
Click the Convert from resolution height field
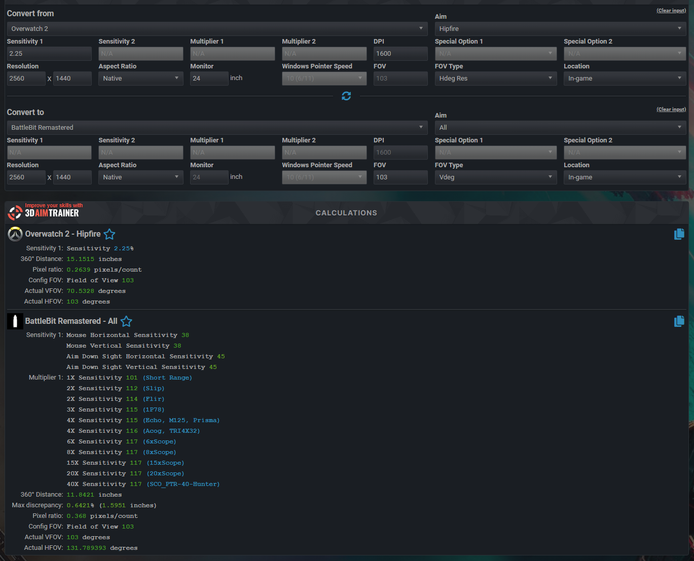pos(72,79)
